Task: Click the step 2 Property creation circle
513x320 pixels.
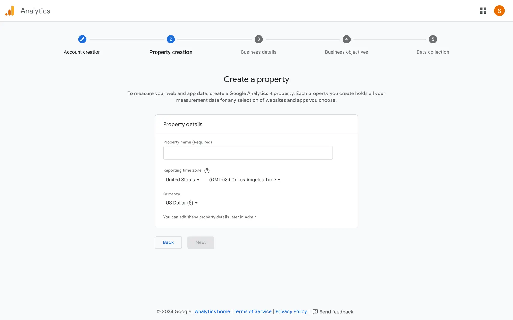Action: click(171, 39)
